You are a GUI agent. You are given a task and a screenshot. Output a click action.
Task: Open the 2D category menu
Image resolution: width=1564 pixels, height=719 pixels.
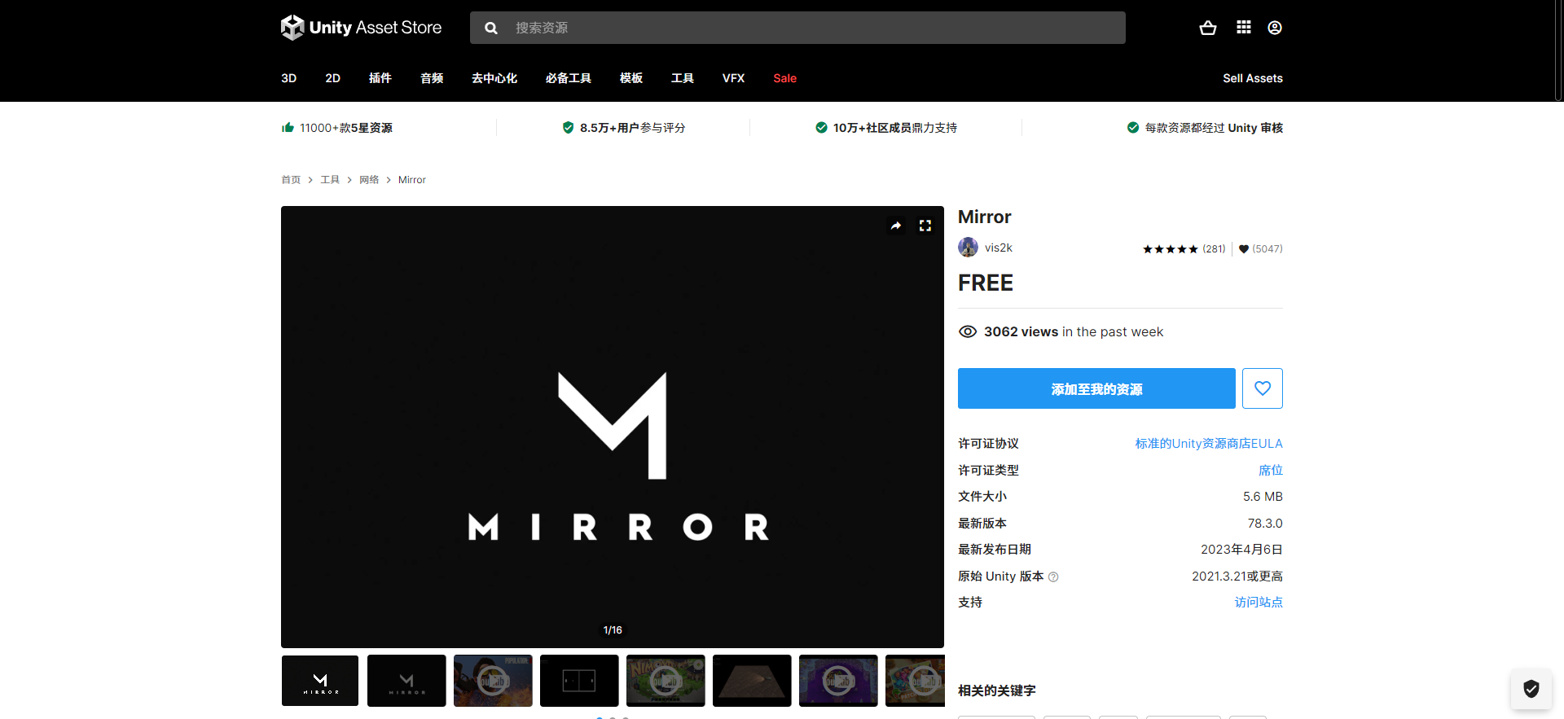332,78
